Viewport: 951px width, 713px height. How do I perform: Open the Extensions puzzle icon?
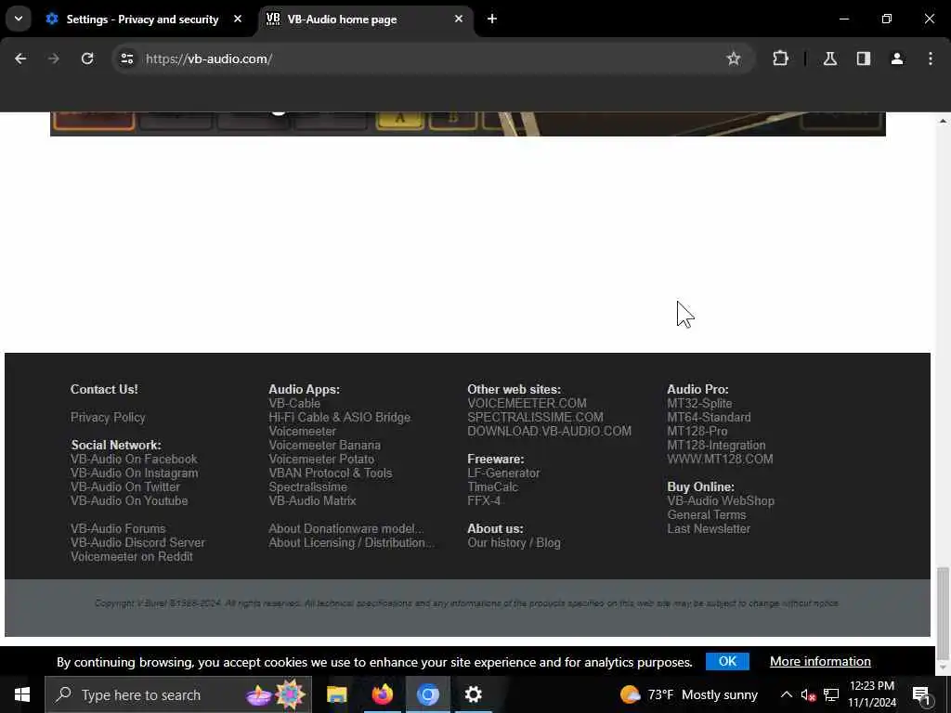[x=780, y=58]
